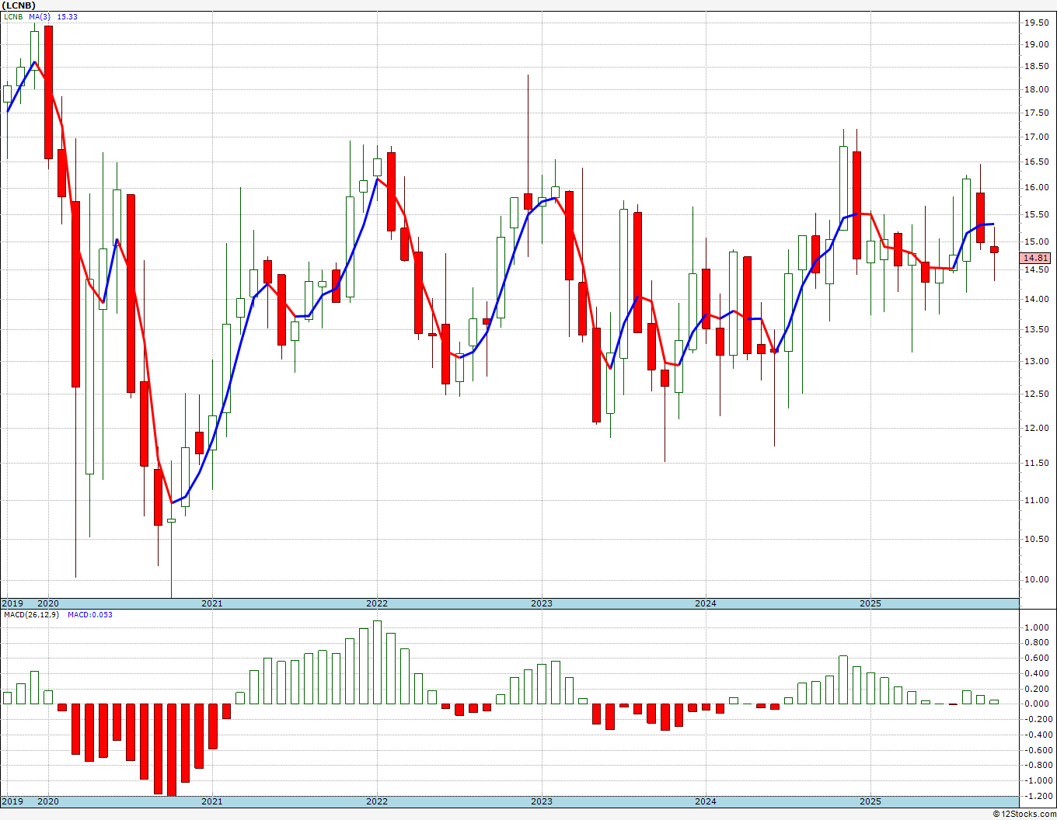Screen dimensions: 1057x820
Task: Select the 17.00 price axis label
Action: tap(1036, 137)
